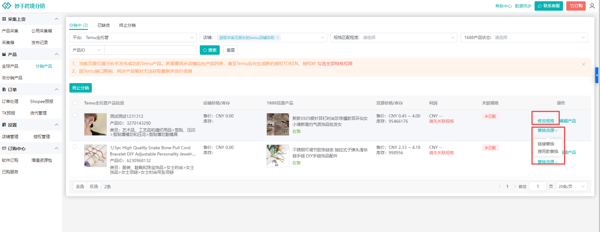Open the bracelet product thumbnail
The height and width of the screenshot is (232, 600).
(x=95, y=156)
